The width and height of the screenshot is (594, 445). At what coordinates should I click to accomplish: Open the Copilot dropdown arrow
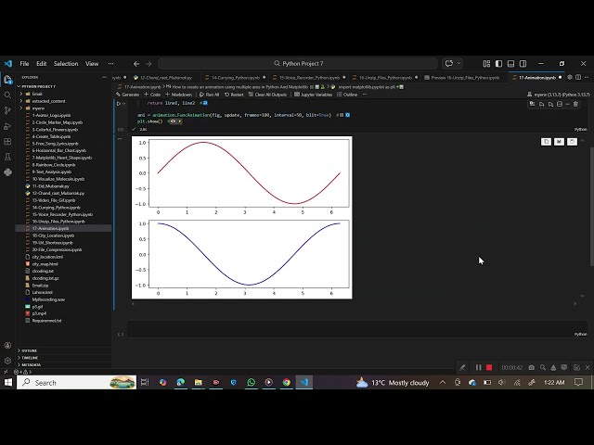(458, 64)
